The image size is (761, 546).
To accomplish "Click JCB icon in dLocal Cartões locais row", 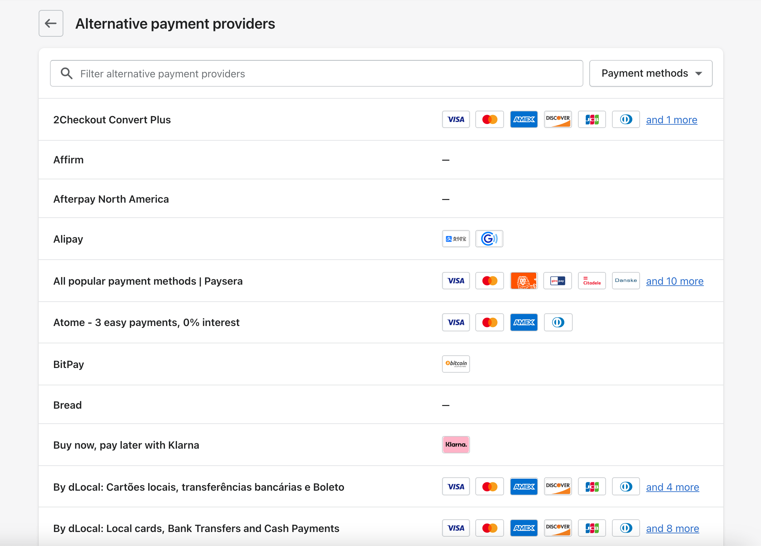I will tap(592, 487).
